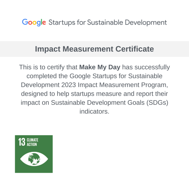The width and height of the screenshot is (189, 189).
Task: Click the Google logo at top
Action: point(34,22)
